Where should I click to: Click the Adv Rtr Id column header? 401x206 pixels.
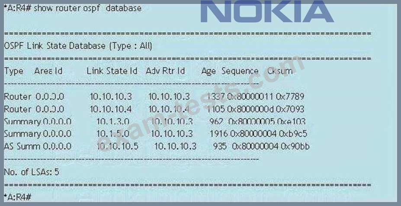165,71
